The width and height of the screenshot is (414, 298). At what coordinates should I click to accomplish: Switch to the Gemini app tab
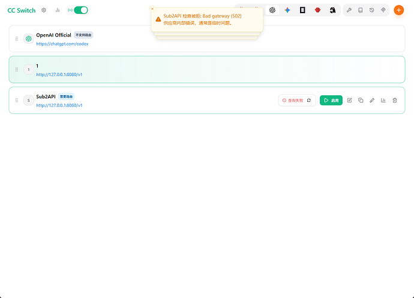pyautogui.click(x=287, y=10)
